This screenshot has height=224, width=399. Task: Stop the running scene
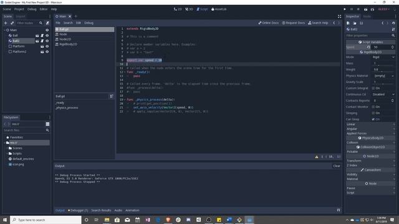(358, 9)
